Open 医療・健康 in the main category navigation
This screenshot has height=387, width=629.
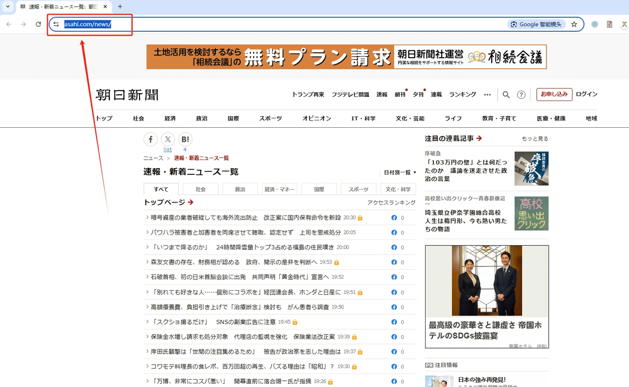(551, 118)
